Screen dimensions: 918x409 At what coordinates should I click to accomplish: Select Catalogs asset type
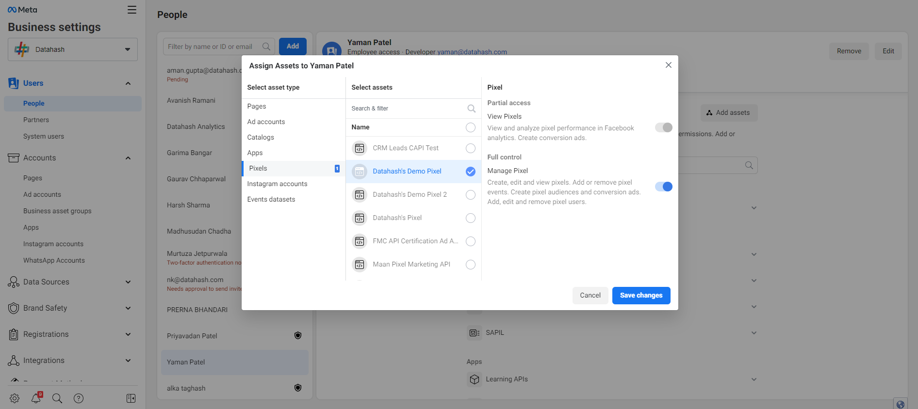pyautogui.click(x=293, y=138)
